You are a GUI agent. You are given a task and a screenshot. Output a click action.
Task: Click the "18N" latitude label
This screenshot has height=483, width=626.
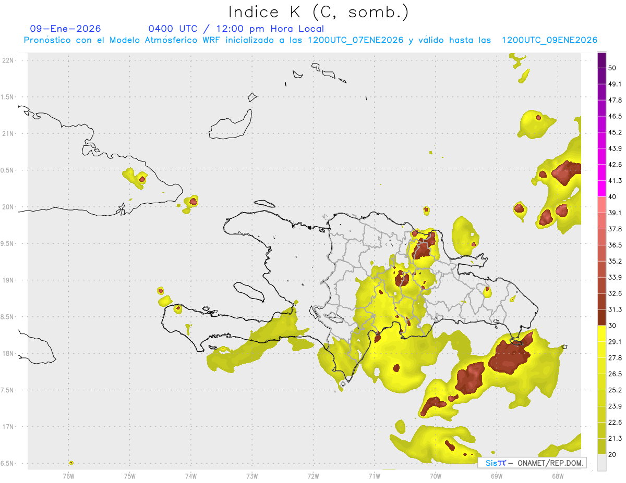tap(8, 353)
